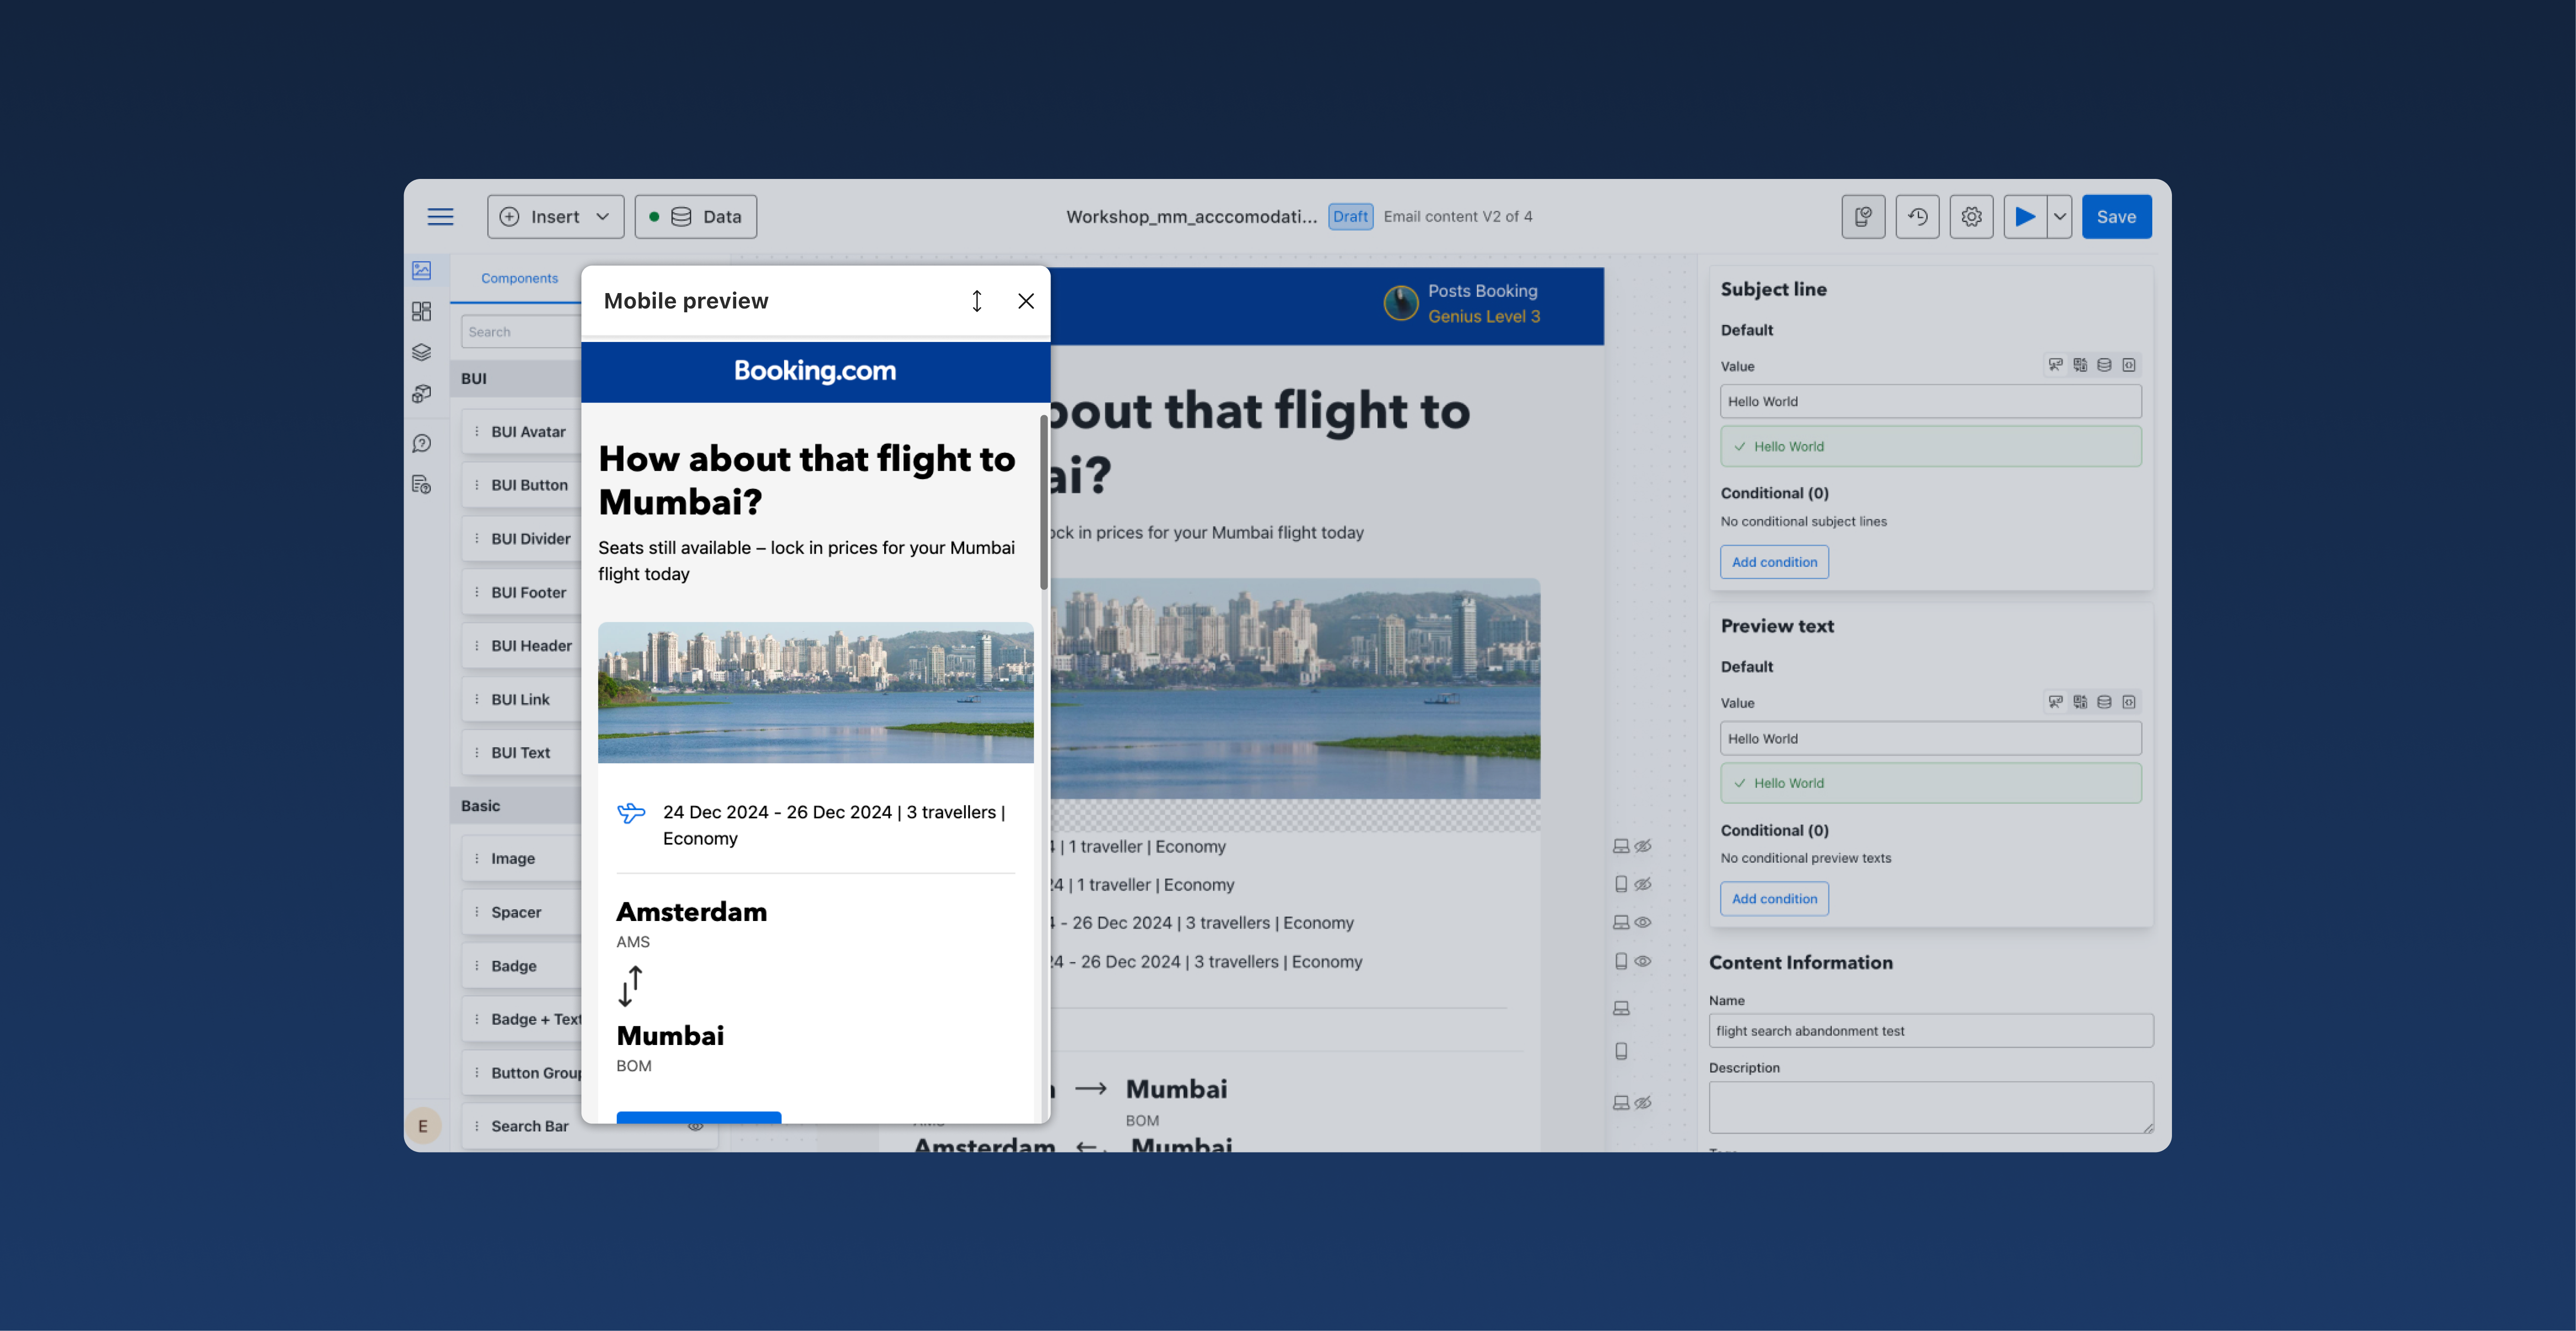Select the Image basic component
Image resolution: width=2576 pixels, height=1331 pixels.
pyautogui.click(x=521, y=859)
